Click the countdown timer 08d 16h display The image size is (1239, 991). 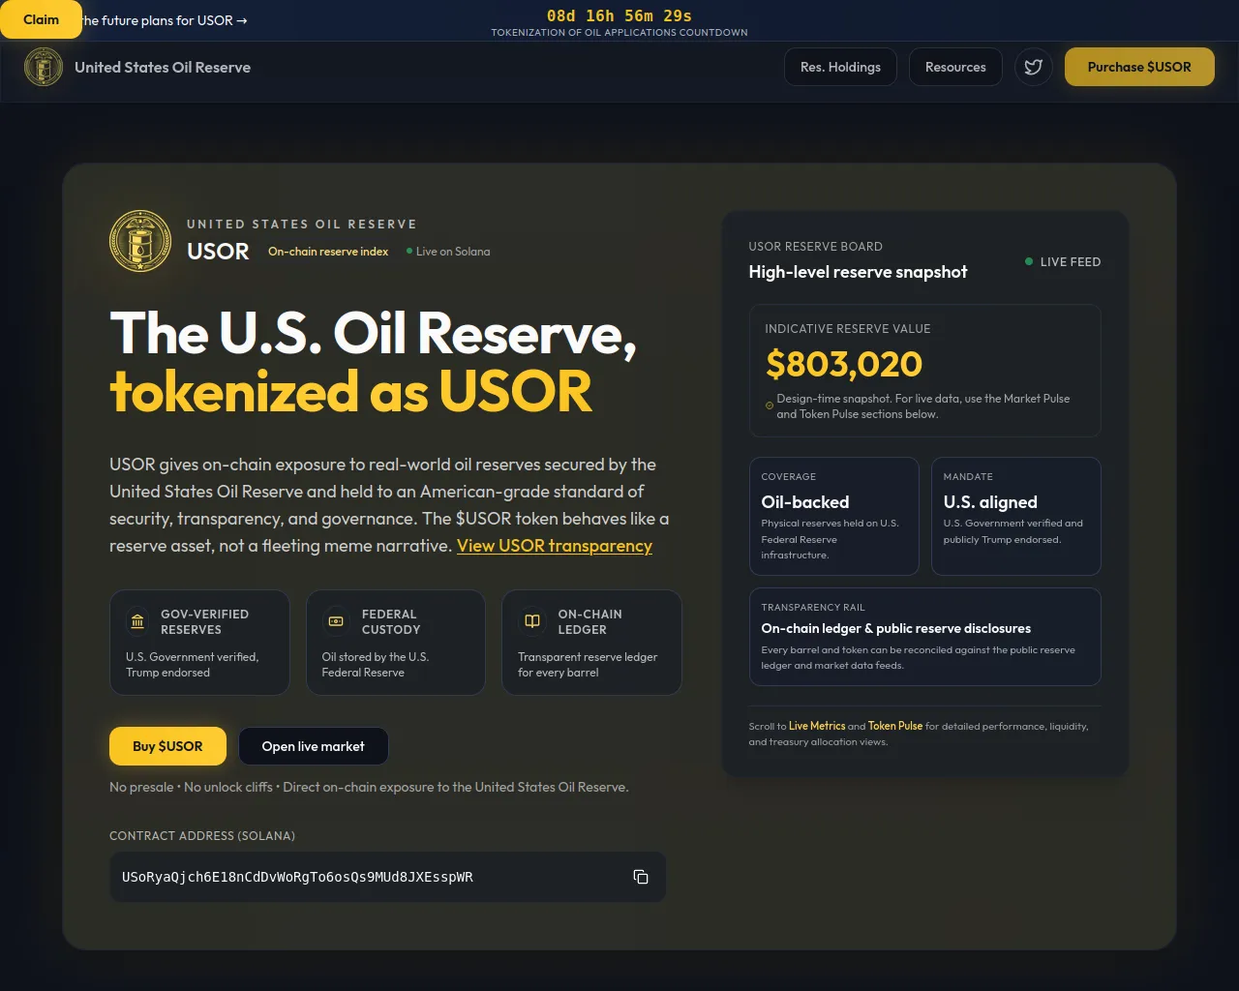tap(619, 15)
